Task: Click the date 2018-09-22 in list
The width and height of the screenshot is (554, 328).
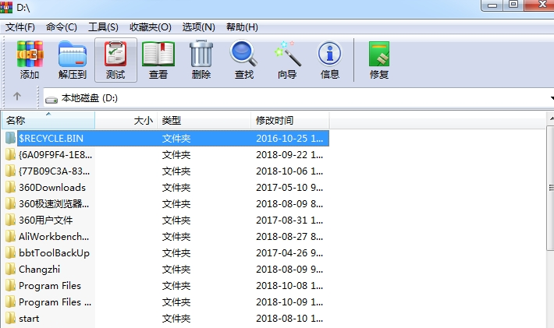Action: tap(289, 154)
